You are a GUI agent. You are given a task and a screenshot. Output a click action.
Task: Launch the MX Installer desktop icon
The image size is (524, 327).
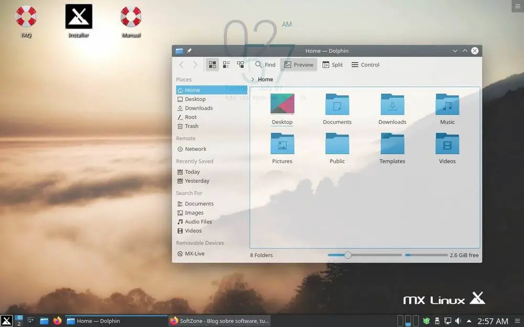pos(79,21)
